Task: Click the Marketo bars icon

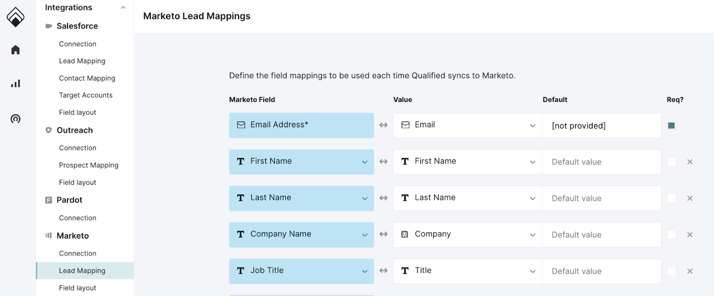Action: pyautogui.click(x=49, y=236)
